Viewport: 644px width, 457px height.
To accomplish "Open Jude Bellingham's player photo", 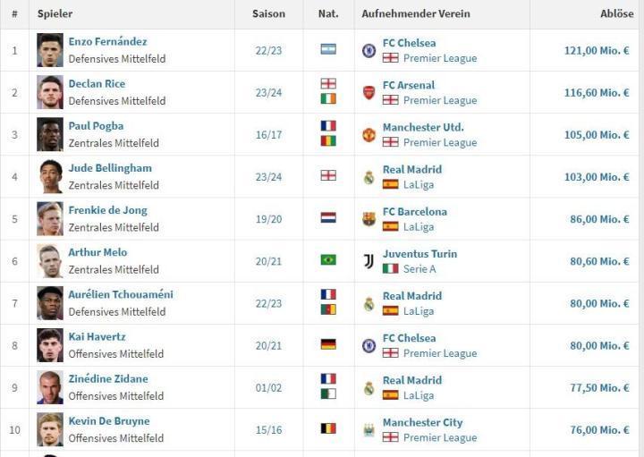I will [x=50, y=176].
